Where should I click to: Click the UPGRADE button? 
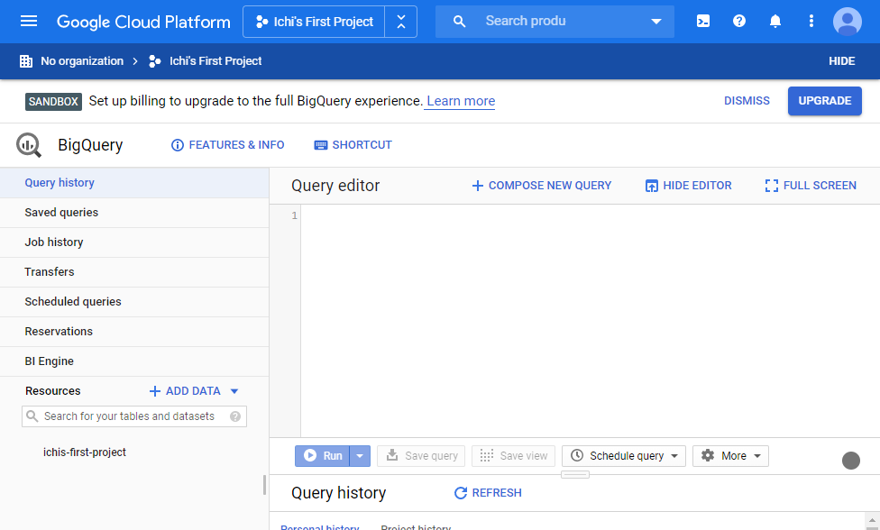pyautogui.click(x=824, y=101)
